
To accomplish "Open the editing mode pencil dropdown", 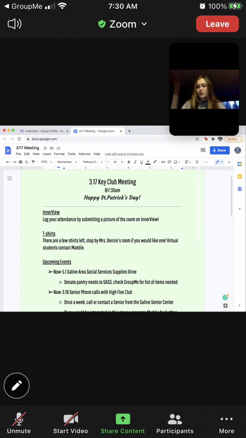I will tap(219, 162).
